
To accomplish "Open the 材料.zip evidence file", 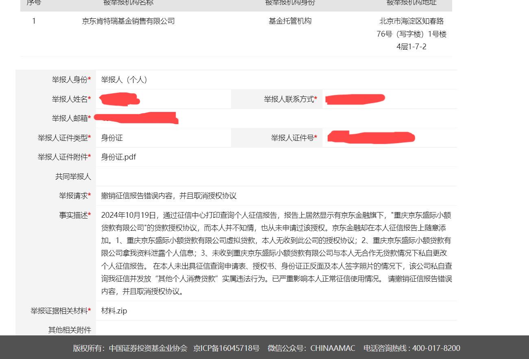I will [114, 311].
